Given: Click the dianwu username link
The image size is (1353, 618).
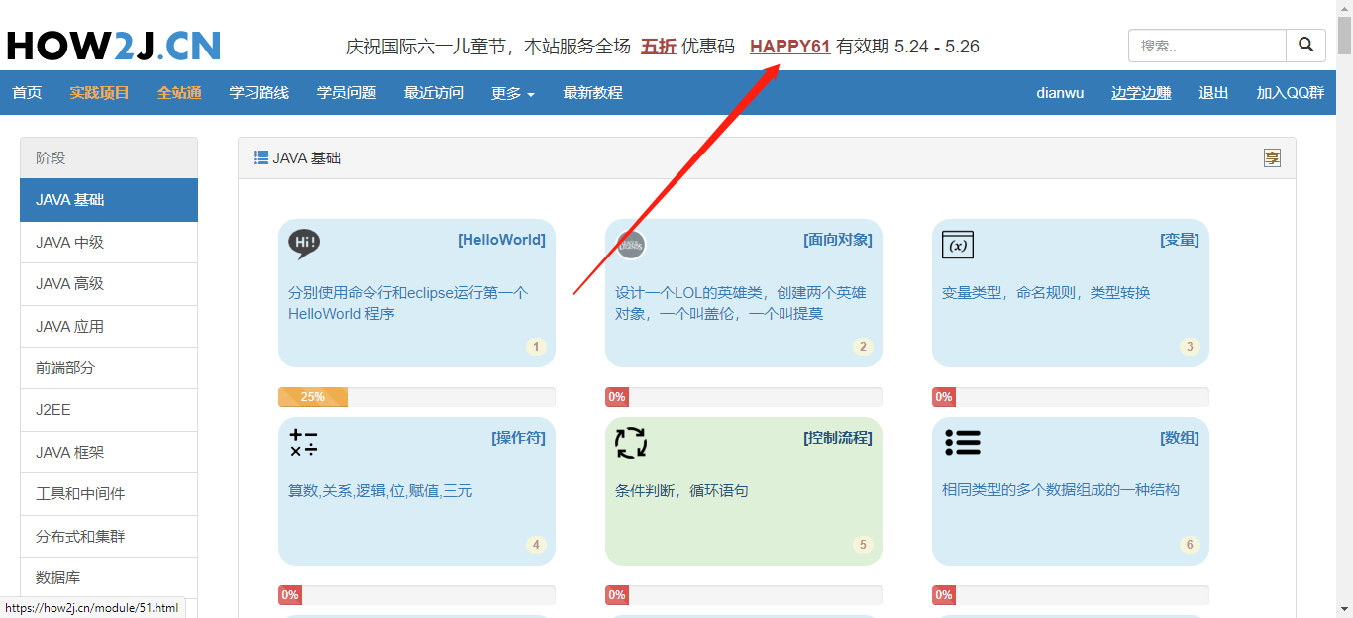Looking at the screenshot, I should coord(1060,93).
